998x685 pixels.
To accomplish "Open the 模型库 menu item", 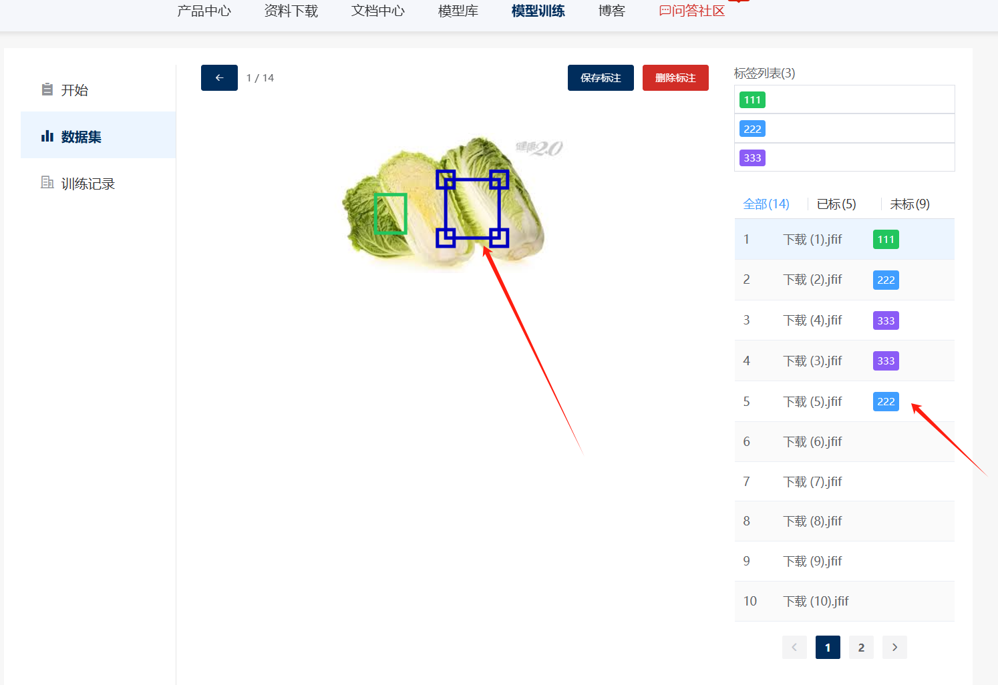I will pyautogui.click(x=458, y=11).
